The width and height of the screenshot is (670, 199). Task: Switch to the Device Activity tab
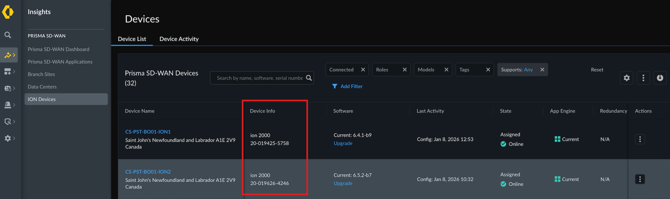point(179,39)
